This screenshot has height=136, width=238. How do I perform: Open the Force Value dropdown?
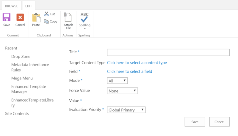pos(122,91)
